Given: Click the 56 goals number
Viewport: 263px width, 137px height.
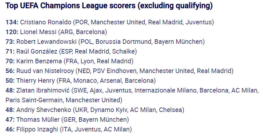Looking at the screenshot, I should coord(10,71).
